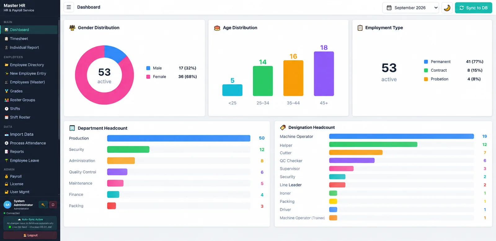Switch to dark mode moon icon
The height and width of the screenshot is (241, 496).
[x=447, y=8]
